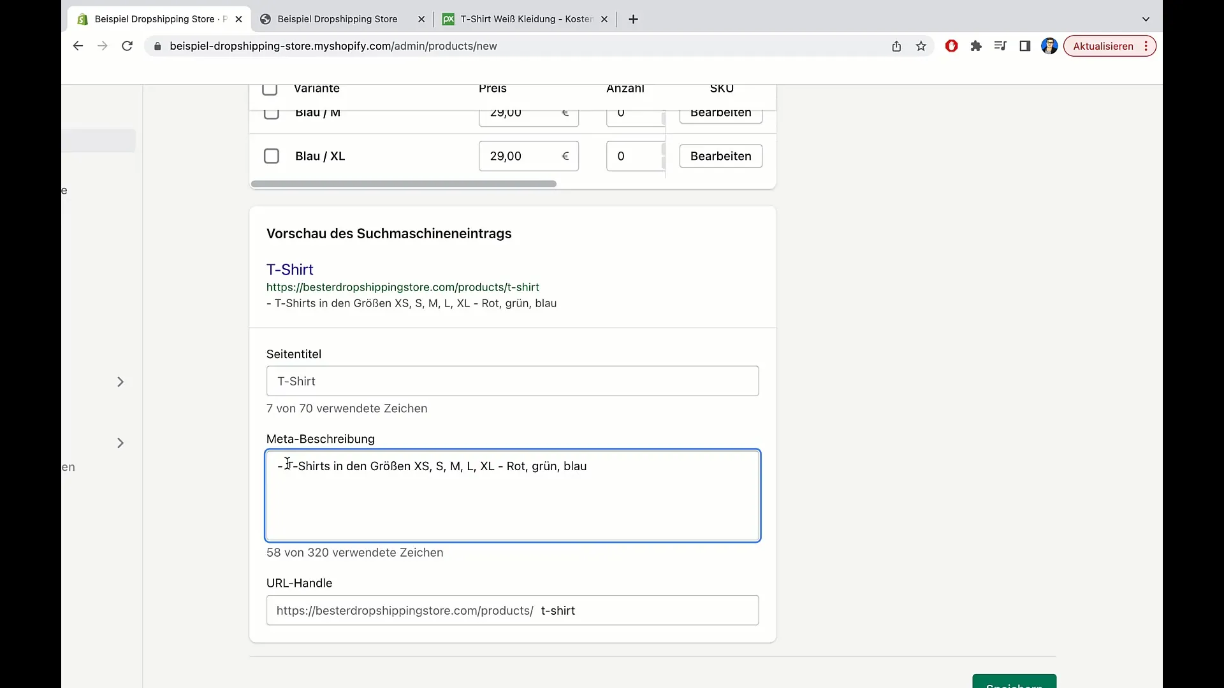Edit the Blau / XL price field
This screenshot has width=1224, height=688.
[x=528, y=156]
